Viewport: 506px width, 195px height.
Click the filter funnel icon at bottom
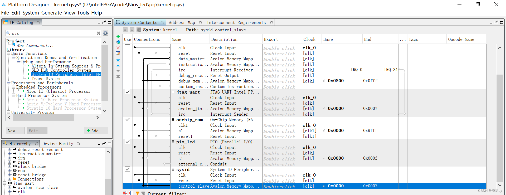tap(137, 193)
